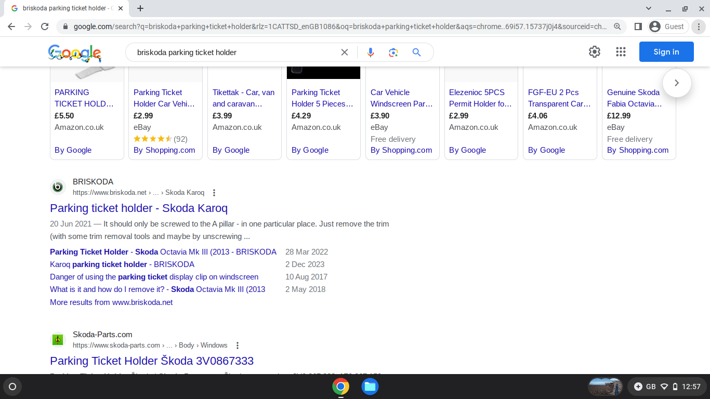Open the PARKING TICKET HOLD… £5.50 product

[84, 98]
